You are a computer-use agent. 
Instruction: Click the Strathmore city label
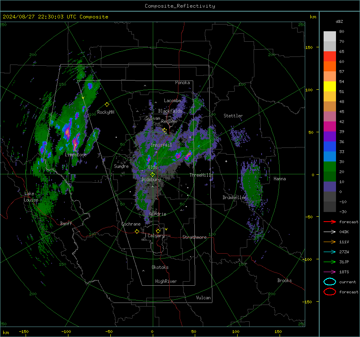pos(194,237)
